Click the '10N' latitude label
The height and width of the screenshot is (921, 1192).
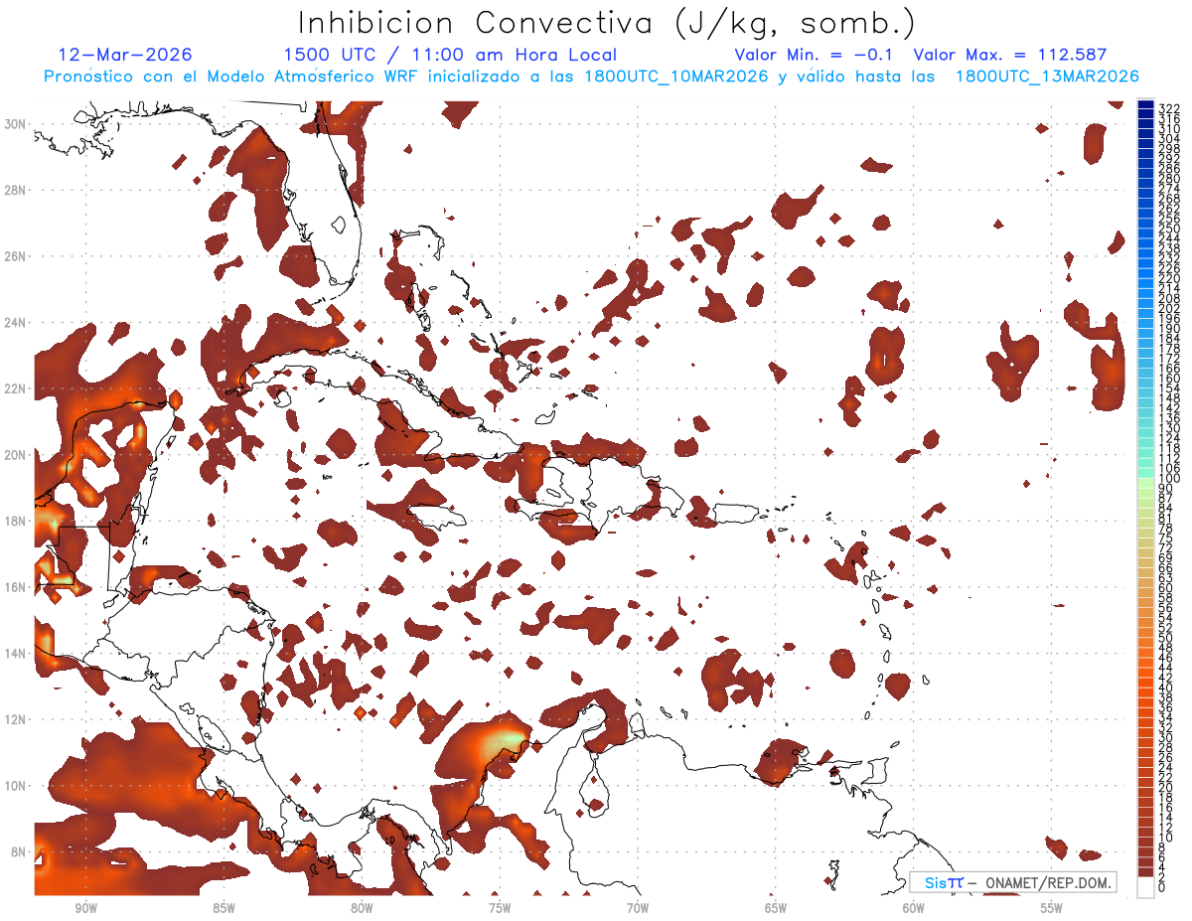point(16,786)
